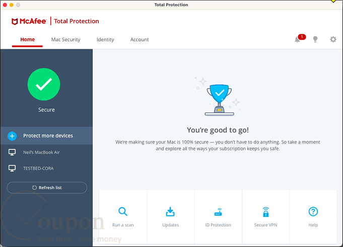Image resolution: width=343 pixels, height=247 pixels.
Task: Select Neil's MacBook Air device
Action: (x=46, y=152)
